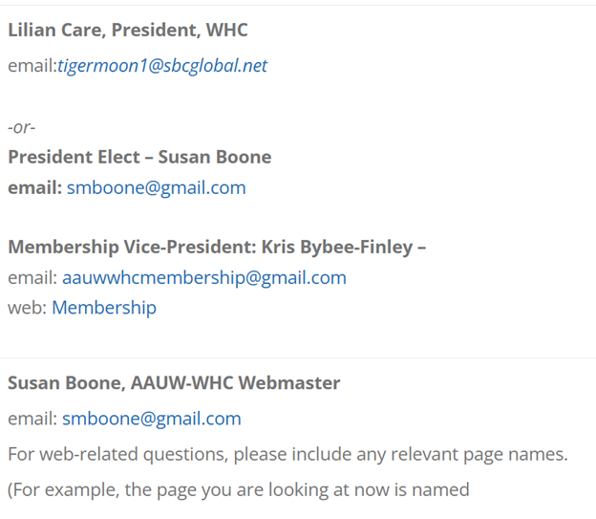Screen dimensions: 596x519
Task: Click the divider line above Webmaster section
Action: tap(298, 358)
